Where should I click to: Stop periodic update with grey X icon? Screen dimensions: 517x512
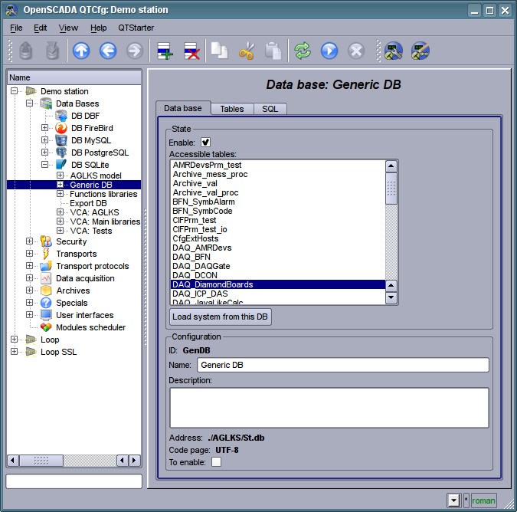(356, 51)
